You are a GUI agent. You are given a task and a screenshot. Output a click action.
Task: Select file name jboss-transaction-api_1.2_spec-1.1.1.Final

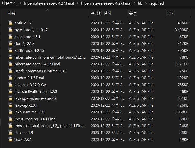tap(49, 126)
